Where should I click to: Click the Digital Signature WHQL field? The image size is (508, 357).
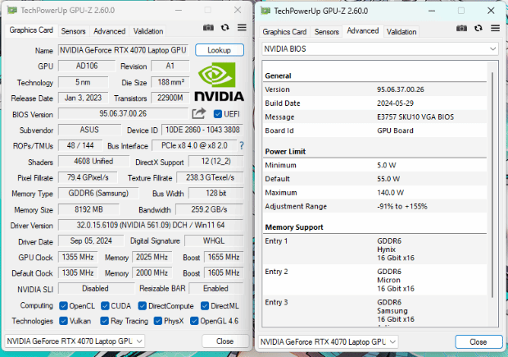[214, 240]
